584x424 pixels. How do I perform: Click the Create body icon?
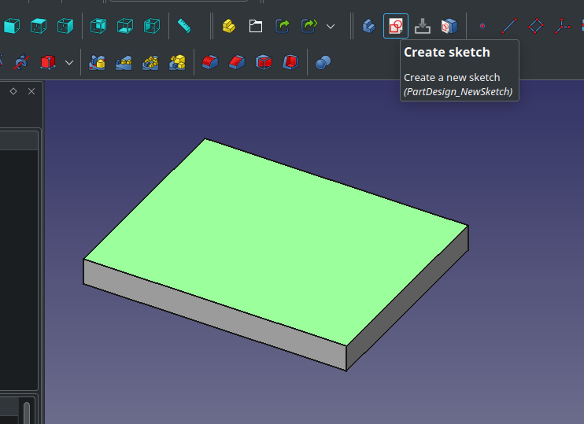368,27
